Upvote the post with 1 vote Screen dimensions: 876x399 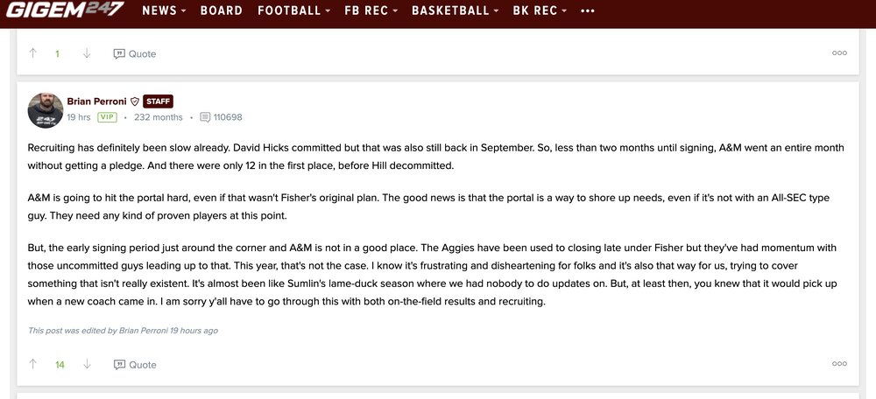point(33,53)
